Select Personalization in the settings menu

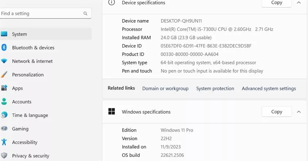(x=28, y=75)
